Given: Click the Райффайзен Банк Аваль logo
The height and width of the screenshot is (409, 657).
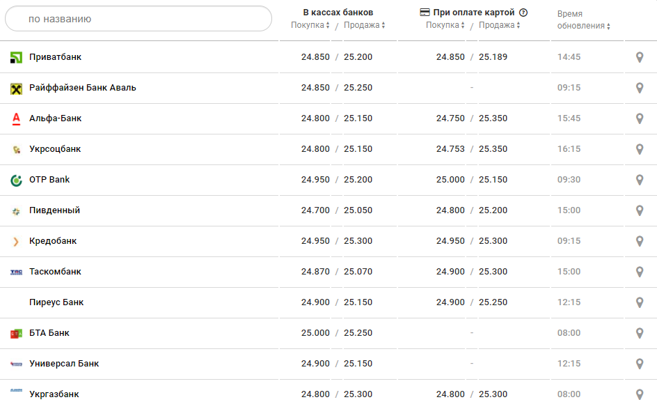Looking at the screenshot, I should pos(17,88).
